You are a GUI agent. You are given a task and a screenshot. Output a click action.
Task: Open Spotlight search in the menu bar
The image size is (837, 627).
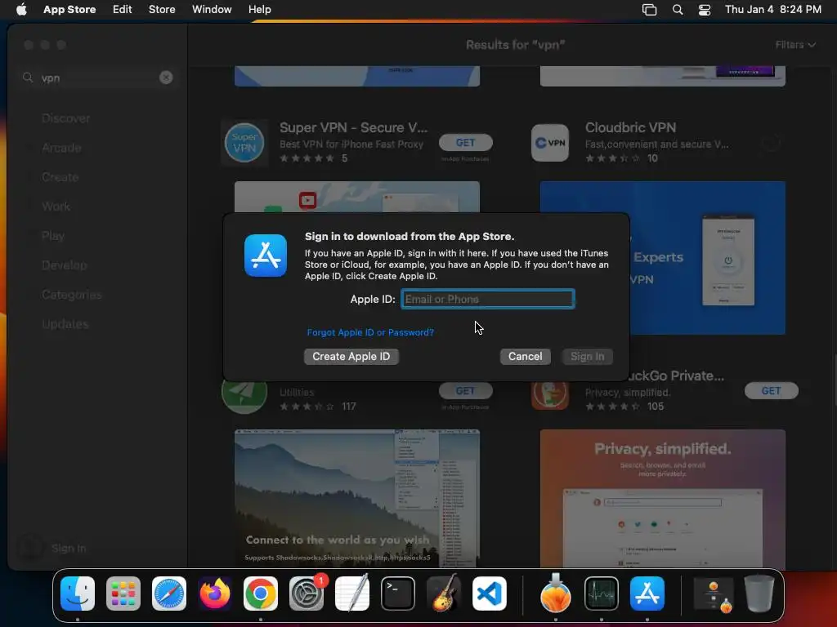pos(678,9)
